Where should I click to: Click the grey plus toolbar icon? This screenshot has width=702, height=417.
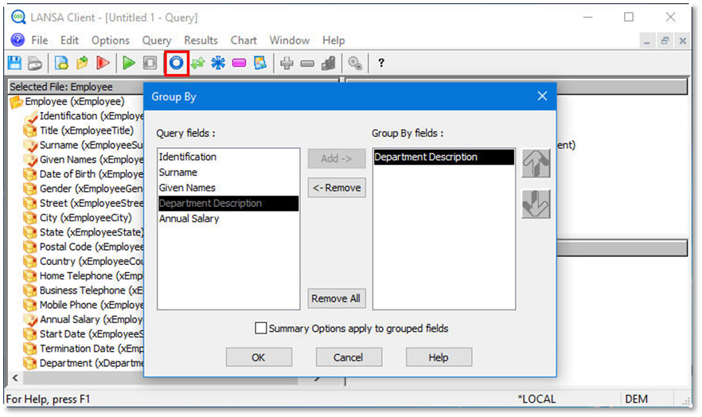[x=287, y=63]
